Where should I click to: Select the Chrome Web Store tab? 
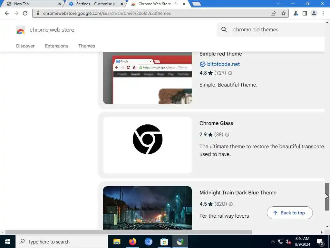(x=157, y=4)
